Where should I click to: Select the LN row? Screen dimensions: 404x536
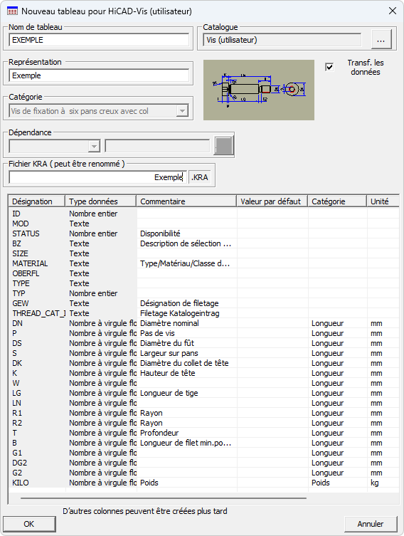click(204, 403)
